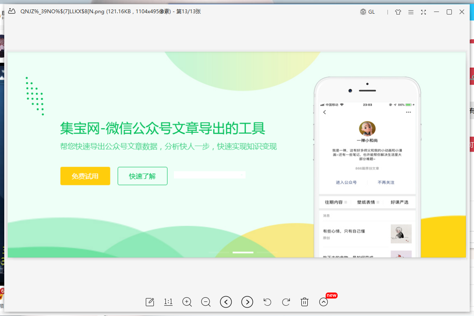Click the white carousel indicator bar
The width and height of the screenshot is (474, 316).
click(243, 252)
